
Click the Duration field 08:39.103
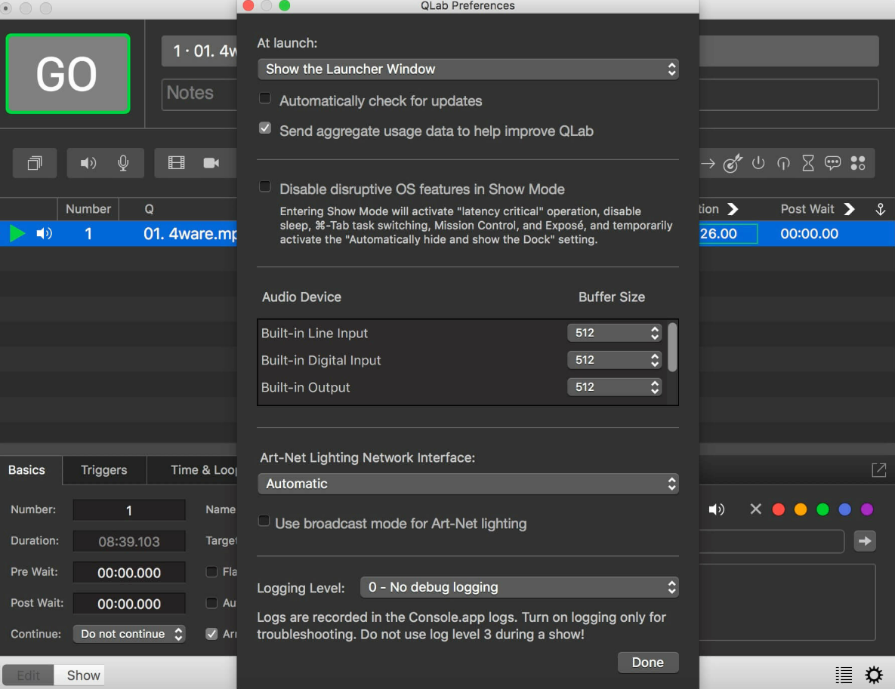tap(129, 541)
